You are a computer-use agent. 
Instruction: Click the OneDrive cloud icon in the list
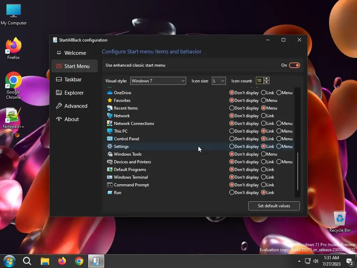pos(110,93)
